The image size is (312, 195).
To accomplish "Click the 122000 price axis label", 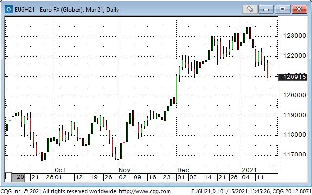I will (x=294, y=56).
